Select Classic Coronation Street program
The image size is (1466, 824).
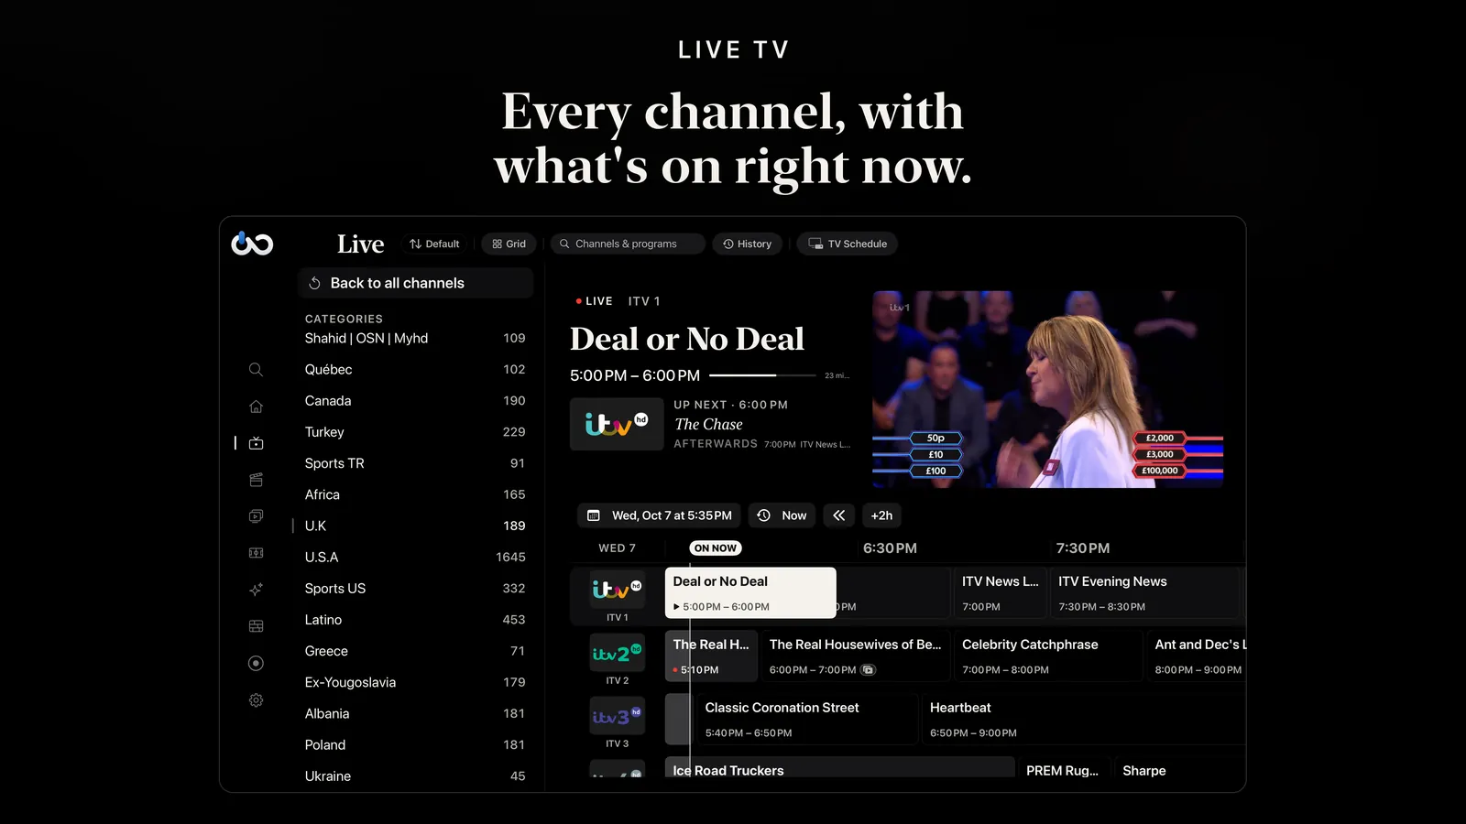[x=806, y=719]
